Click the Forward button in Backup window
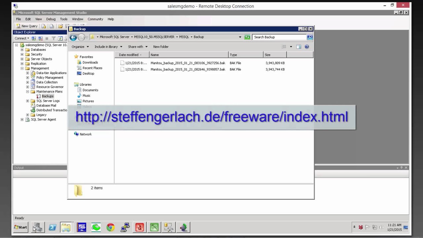This screenshot has height=238, width=423. [x=81, y=37]
